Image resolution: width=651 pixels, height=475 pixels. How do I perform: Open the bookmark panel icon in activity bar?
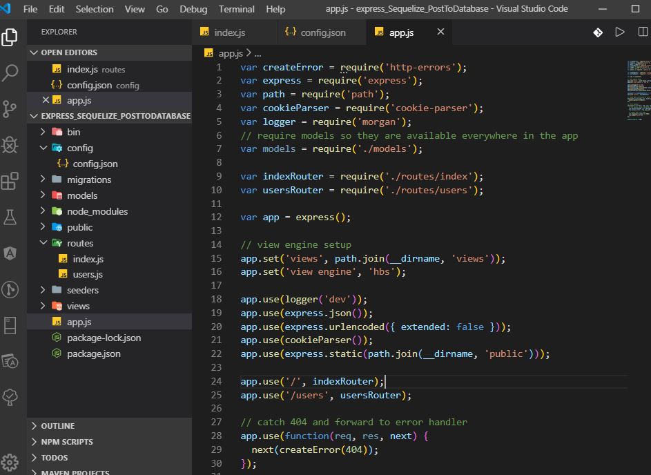point(10,325)
